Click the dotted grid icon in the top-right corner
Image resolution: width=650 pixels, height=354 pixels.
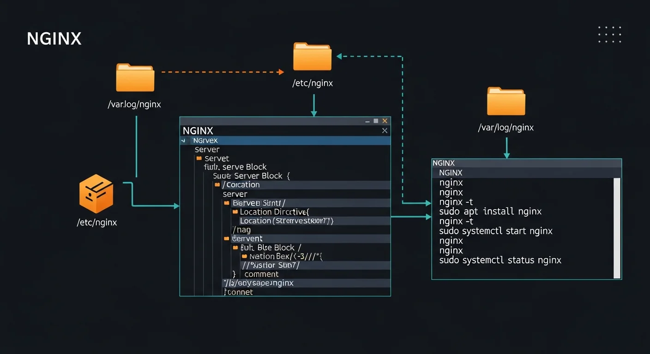click(x=609, y=34)
